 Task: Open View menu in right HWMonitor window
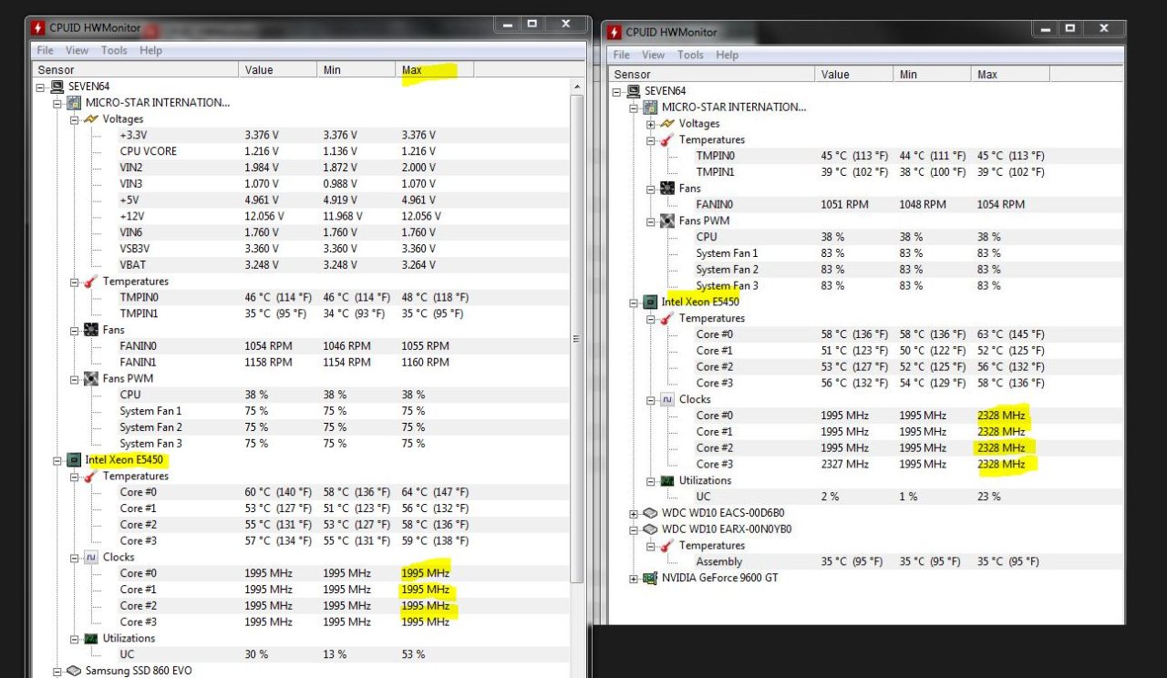tap(654, 55)
